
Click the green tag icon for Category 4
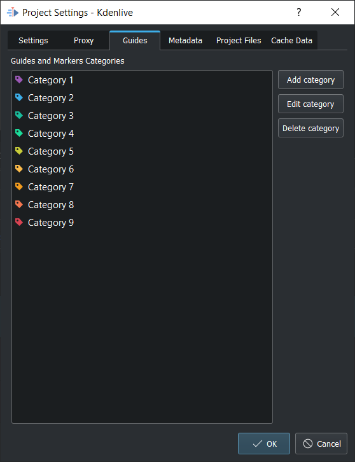coord(19,133)
